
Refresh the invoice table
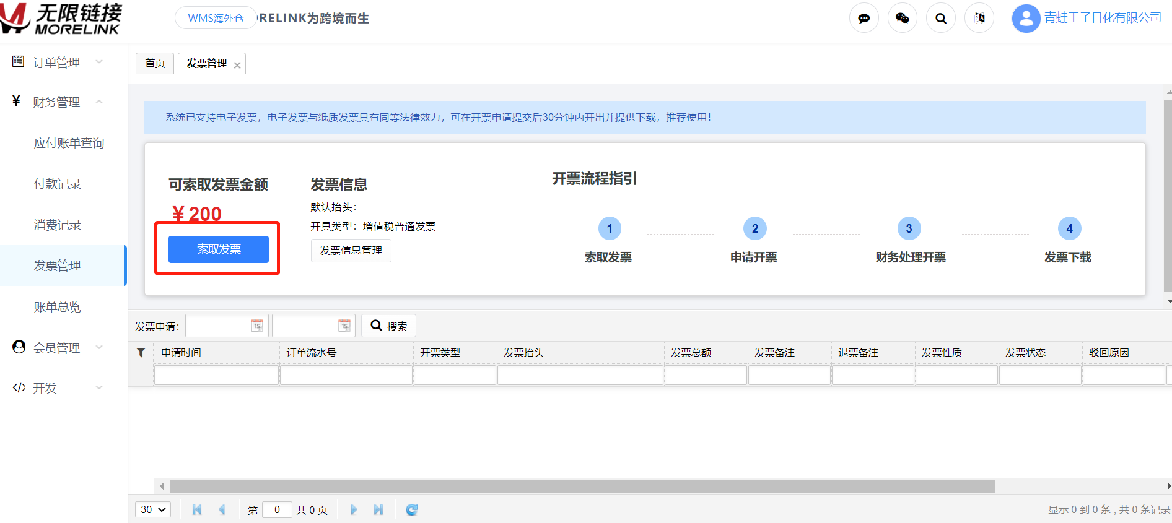411,509
